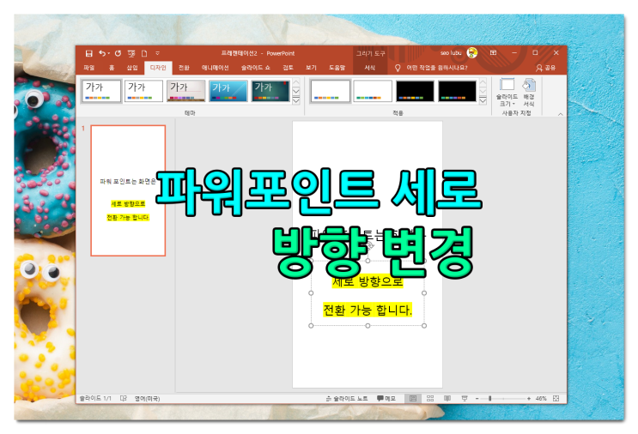This screenshot has height=434, width=638.
Task: Switch to the 삽입 tab
Action: tap(132, 68)
